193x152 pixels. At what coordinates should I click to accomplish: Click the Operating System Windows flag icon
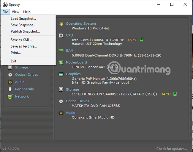[61, 24]
